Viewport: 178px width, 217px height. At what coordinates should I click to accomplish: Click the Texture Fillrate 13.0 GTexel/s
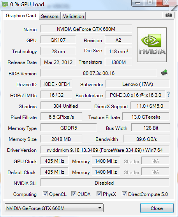click(x=146, y=117)
